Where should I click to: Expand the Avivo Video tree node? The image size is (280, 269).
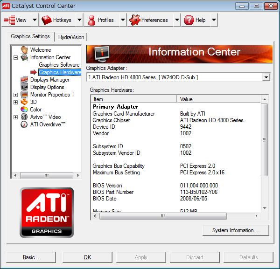pos(16,117)
